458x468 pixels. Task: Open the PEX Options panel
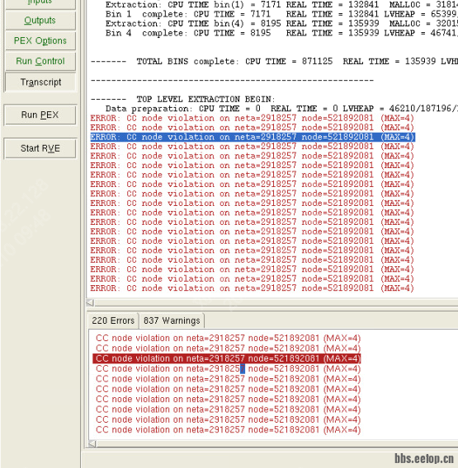(40, 41)
